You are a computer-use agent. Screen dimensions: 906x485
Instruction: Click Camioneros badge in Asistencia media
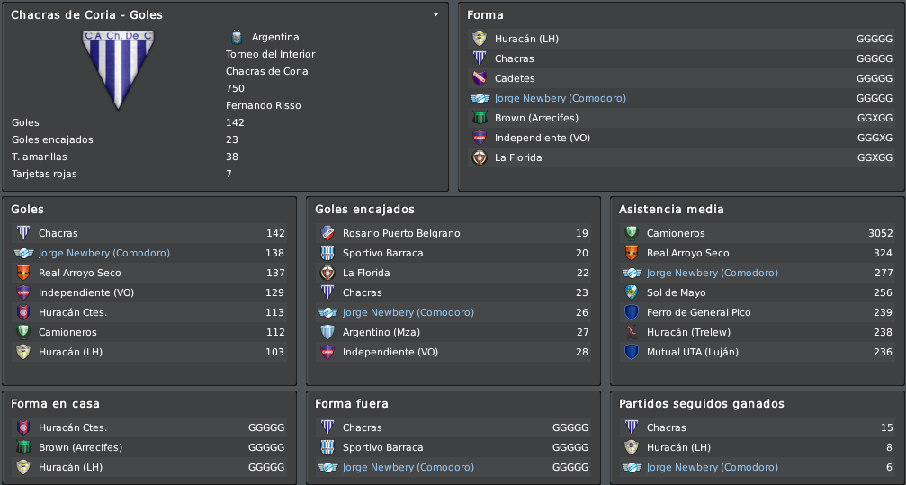[631, 233]
